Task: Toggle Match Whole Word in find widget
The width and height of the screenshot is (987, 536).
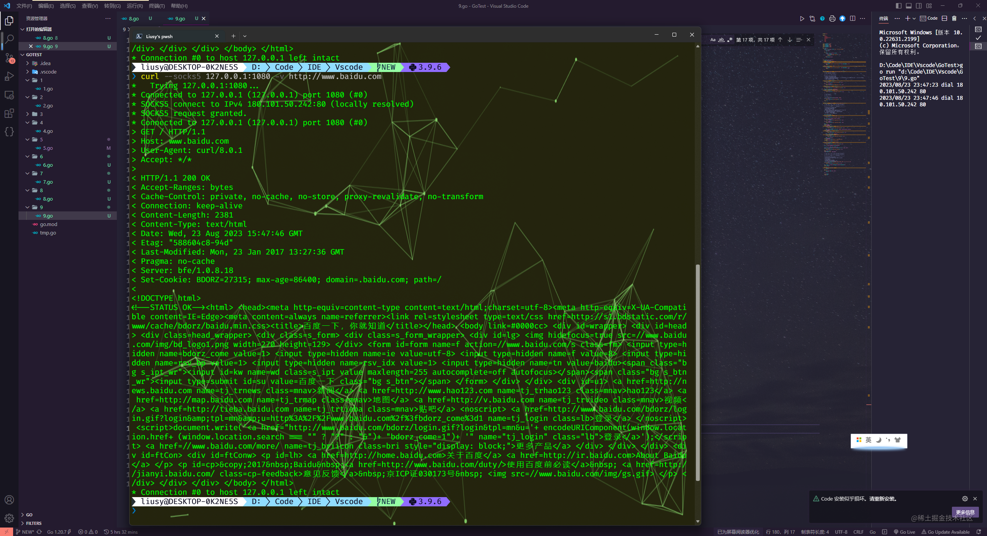Action: coord(721,40)
